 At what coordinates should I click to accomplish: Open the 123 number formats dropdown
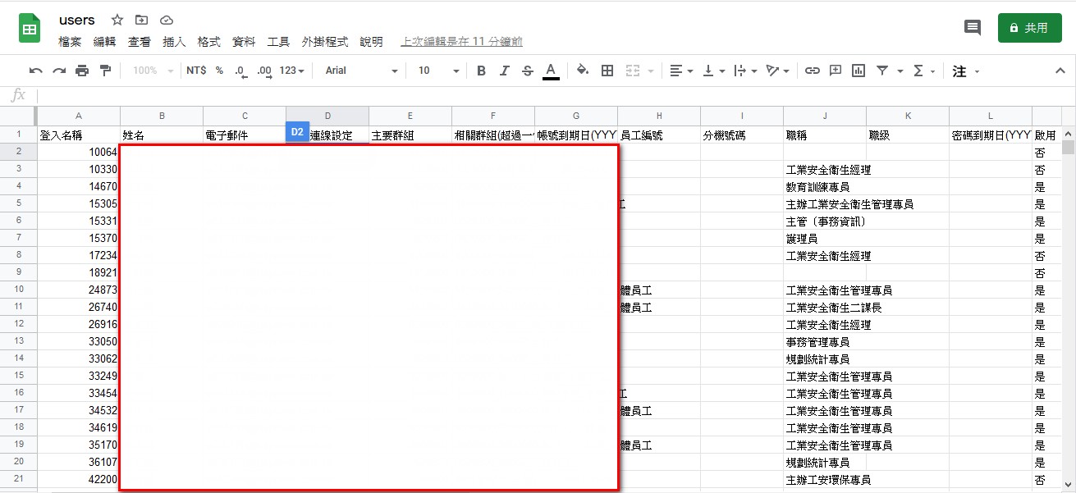point(292,71)
